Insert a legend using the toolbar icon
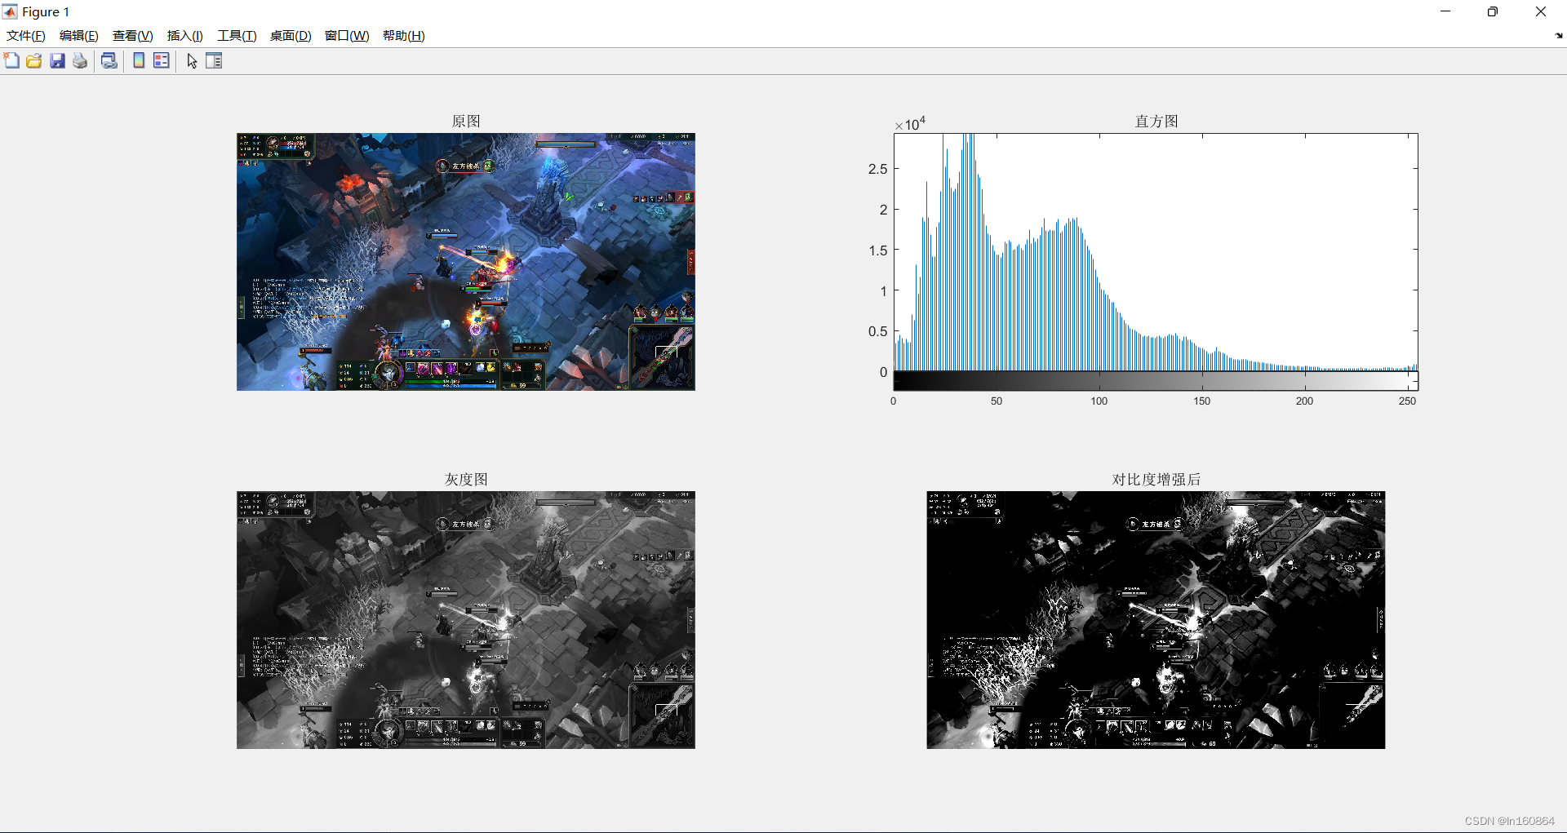The image size is (1567, 833). point(162,60)
